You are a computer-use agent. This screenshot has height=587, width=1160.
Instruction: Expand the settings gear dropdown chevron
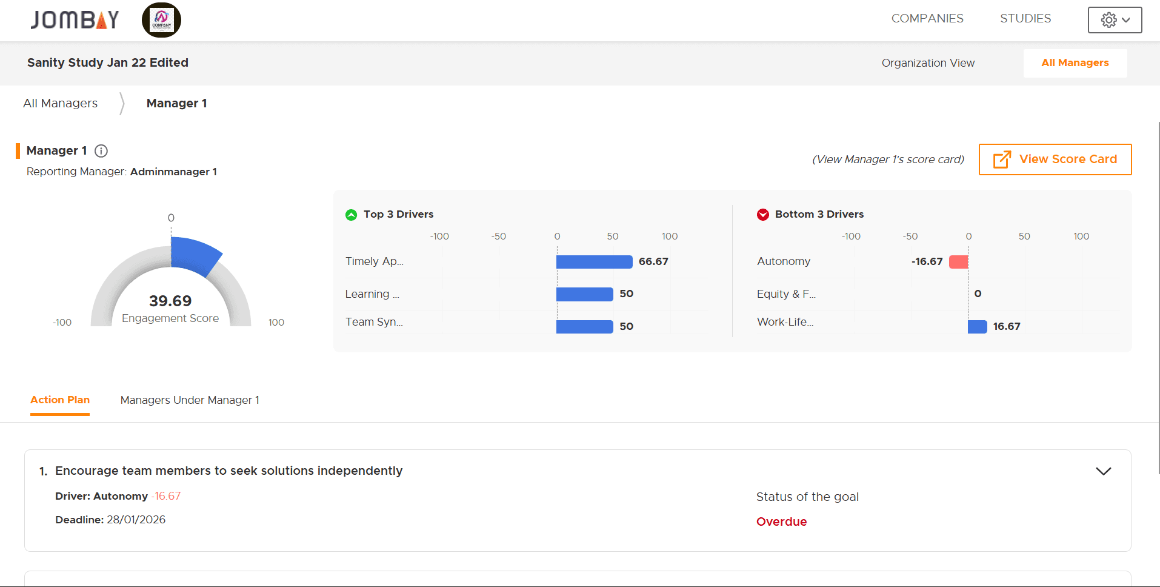pyautogui.click(x=1125, y=19)
